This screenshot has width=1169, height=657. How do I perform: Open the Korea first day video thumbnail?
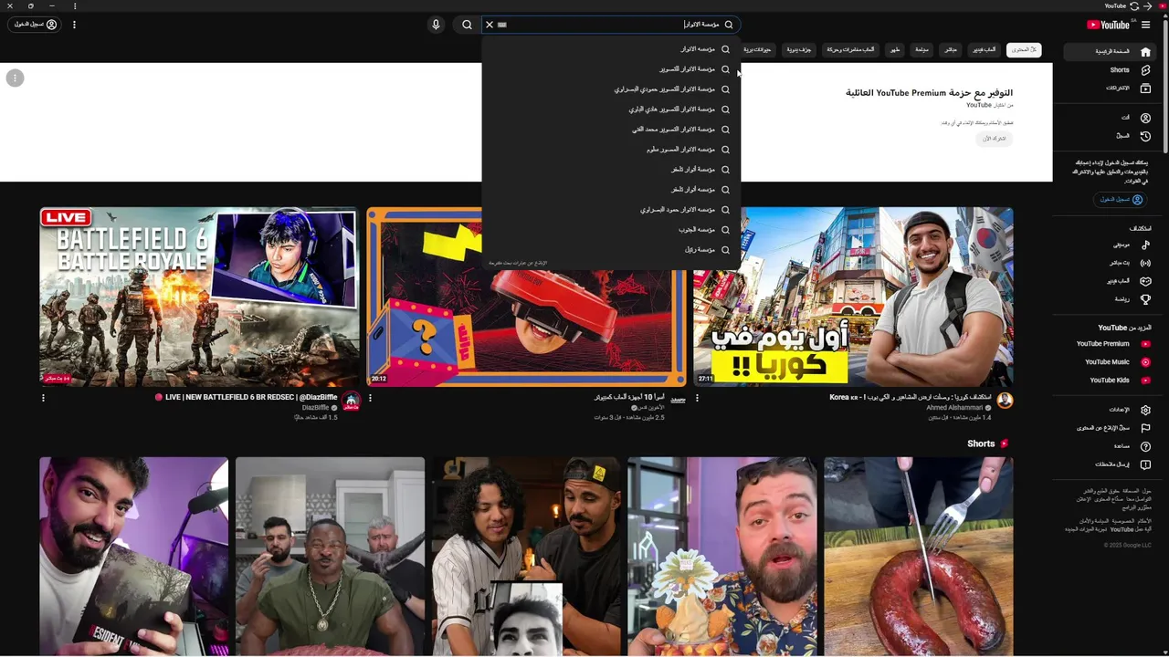853,297
